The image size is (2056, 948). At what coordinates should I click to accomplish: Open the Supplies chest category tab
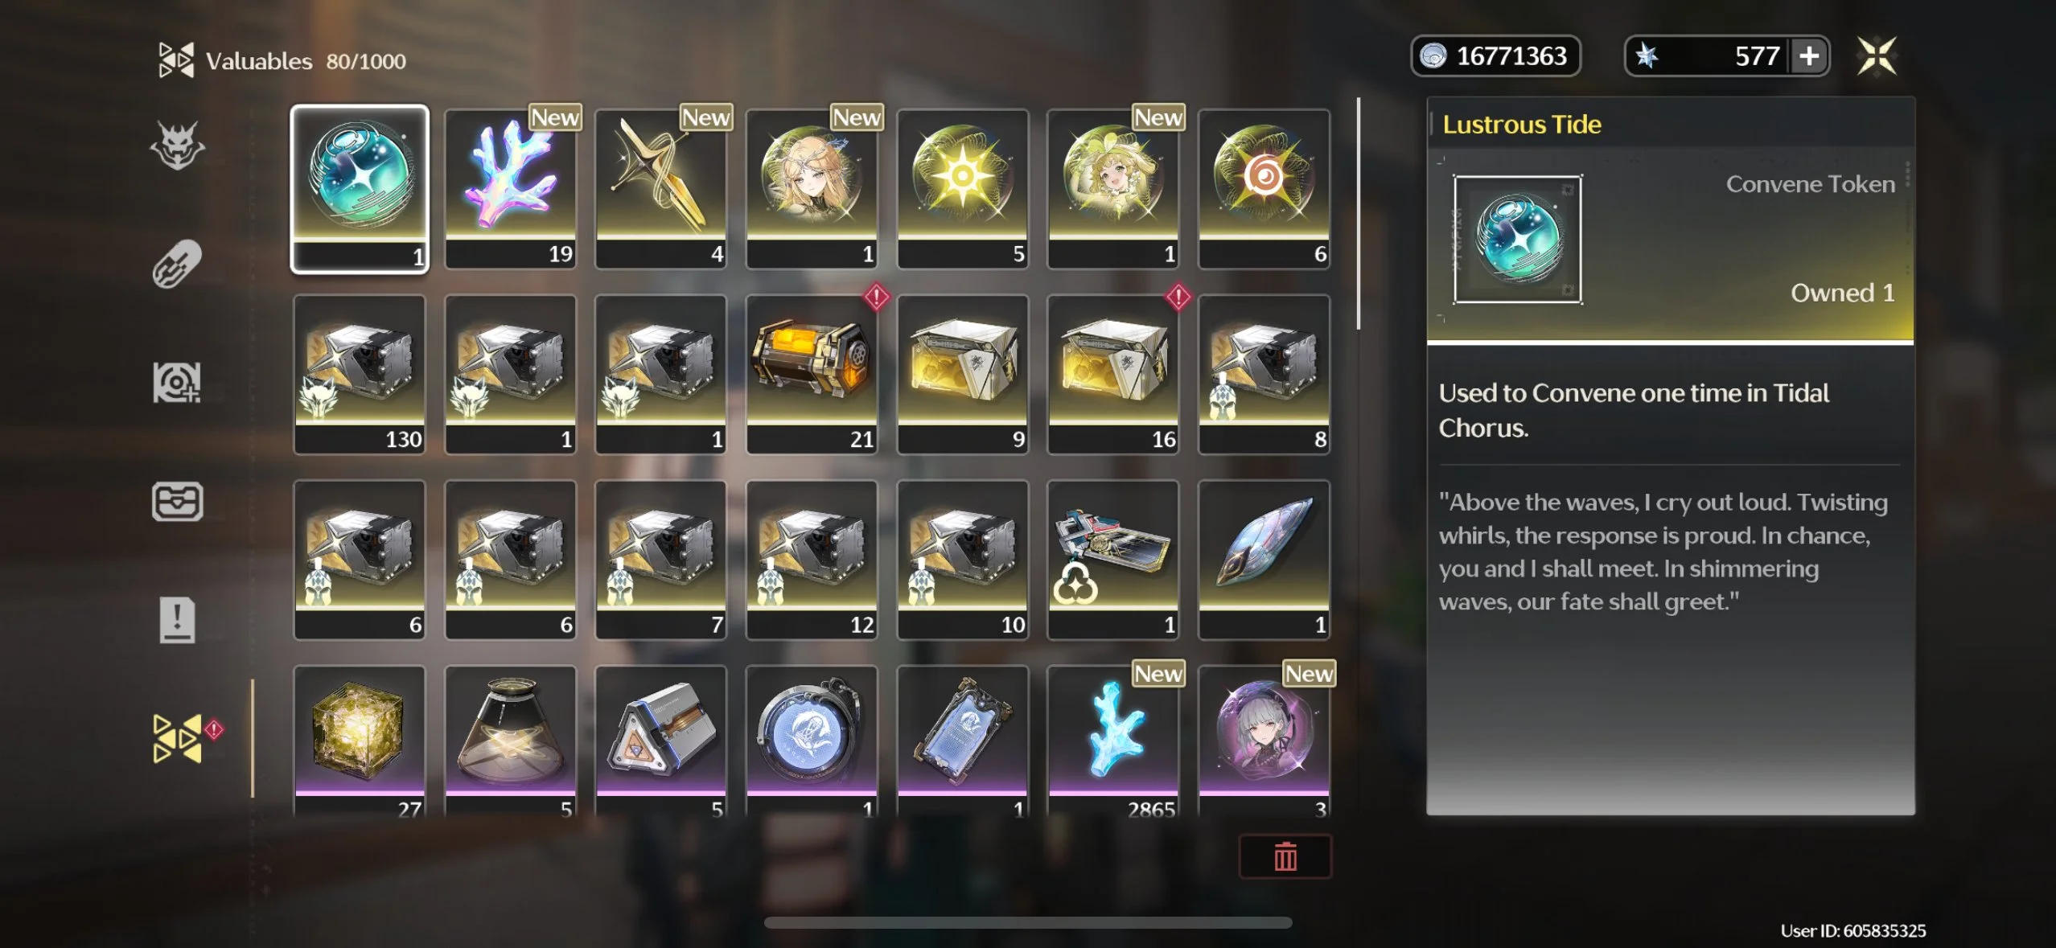click(177, 502)
